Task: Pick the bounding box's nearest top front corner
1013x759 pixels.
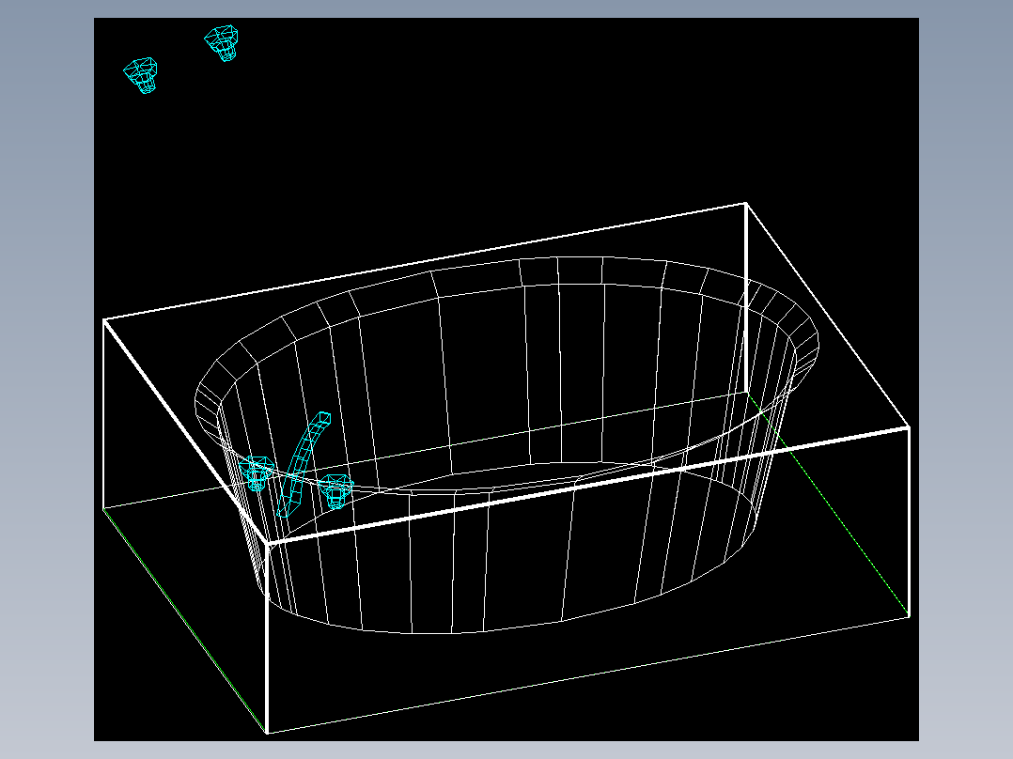Action: click(x=267, y=543)
